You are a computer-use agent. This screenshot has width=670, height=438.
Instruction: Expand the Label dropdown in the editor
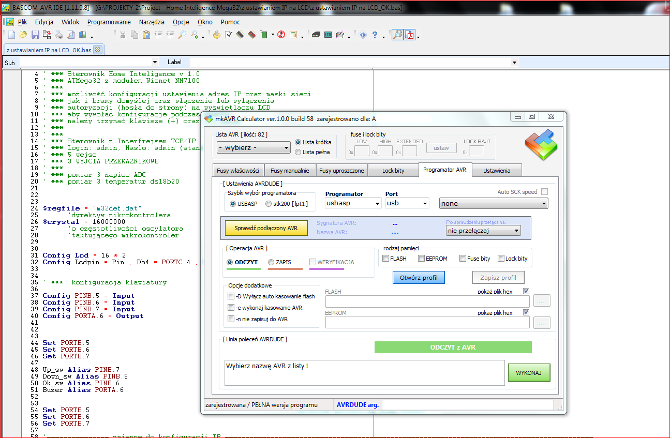click(514, 63)
